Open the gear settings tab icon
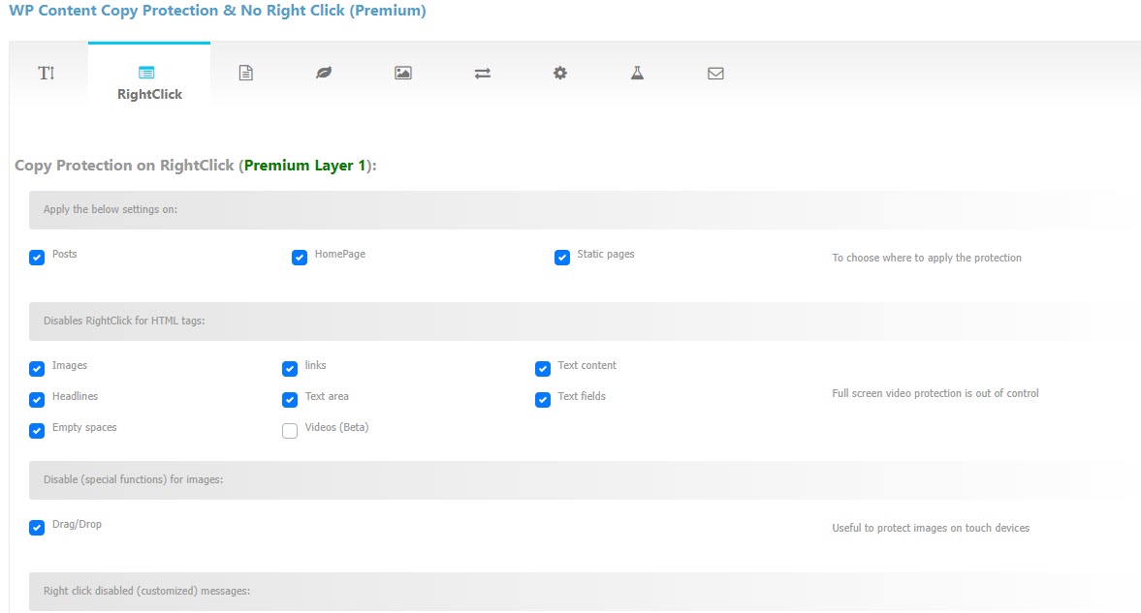The height and width of the screenshot is (613, 1141). pos(559,73)
